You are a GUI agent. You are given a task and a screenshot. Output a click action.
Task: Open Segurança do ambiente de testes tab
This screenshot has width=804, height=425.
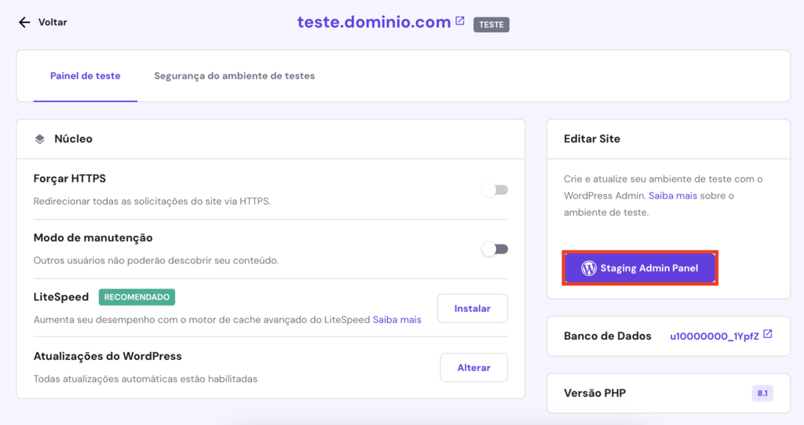(x=234, y=76)
